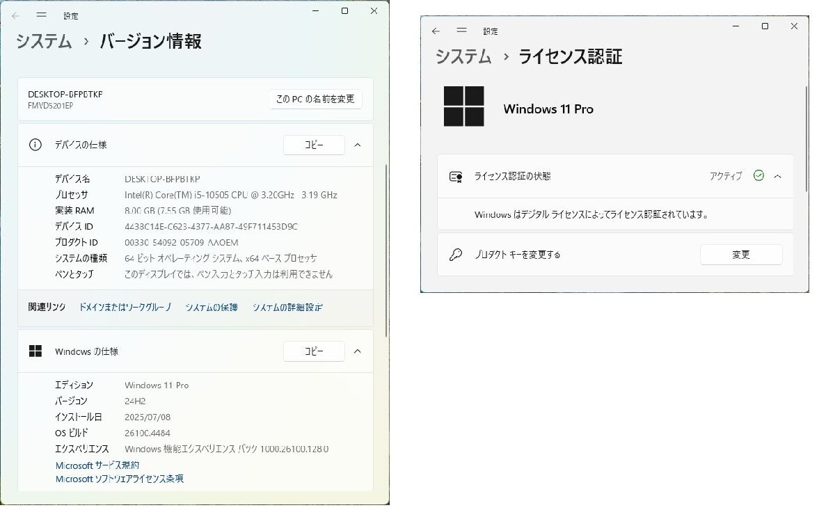
Task: Click the デバイスの仕様 info icon
Action: (34, 145)
